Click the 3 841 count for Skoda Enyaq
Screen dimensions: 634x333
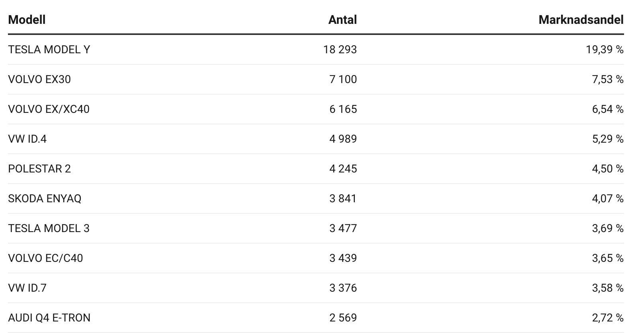pos(343,199)
